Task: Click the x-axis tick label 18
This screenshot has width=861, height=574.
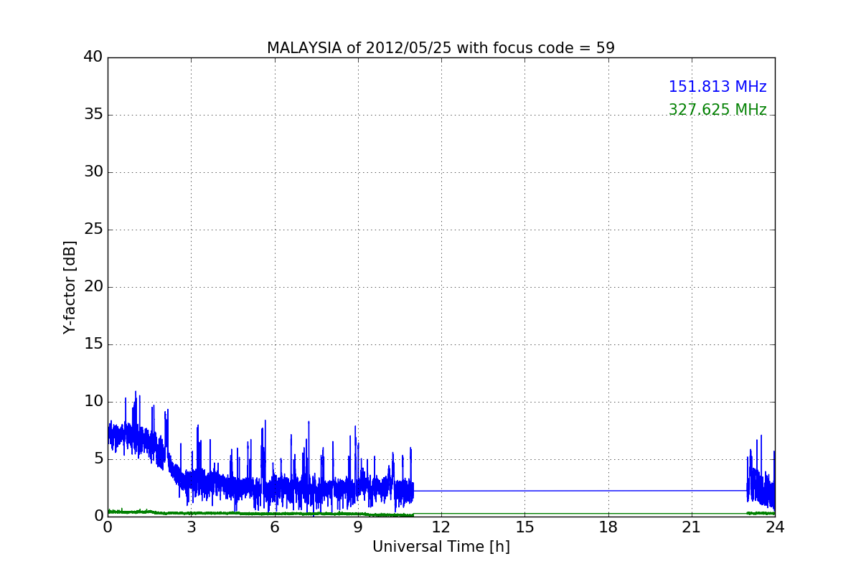Action: pyautogui.click(x=608, y=527)
